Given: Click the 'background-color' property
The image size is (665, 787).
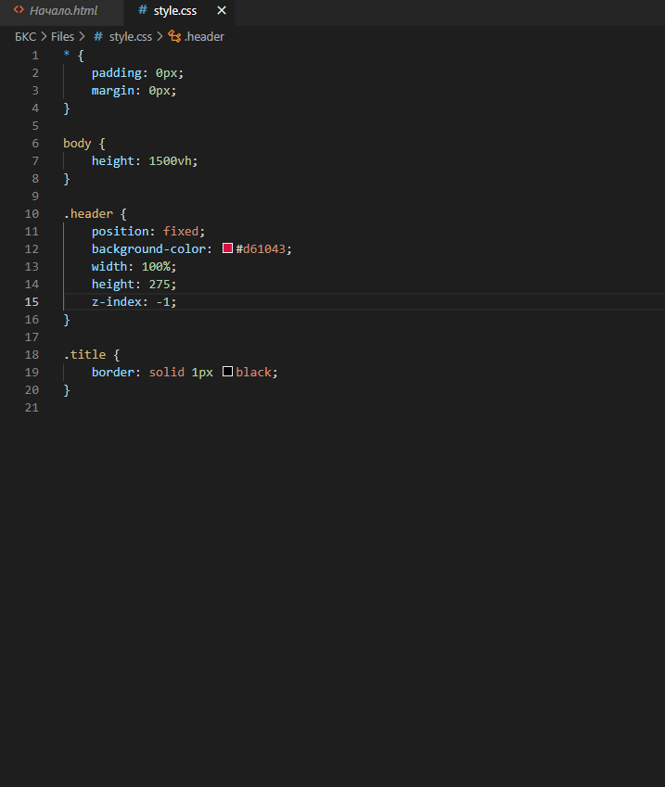Looking at the screenshot, I should pos(148,249).
